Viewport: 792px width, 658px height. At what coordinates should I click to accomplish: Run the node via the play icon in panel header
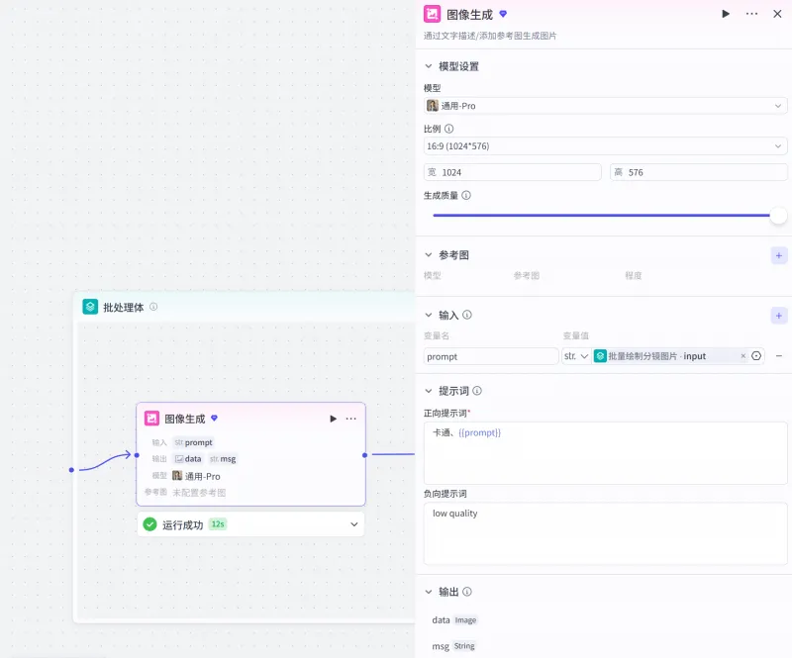(724, 14)
